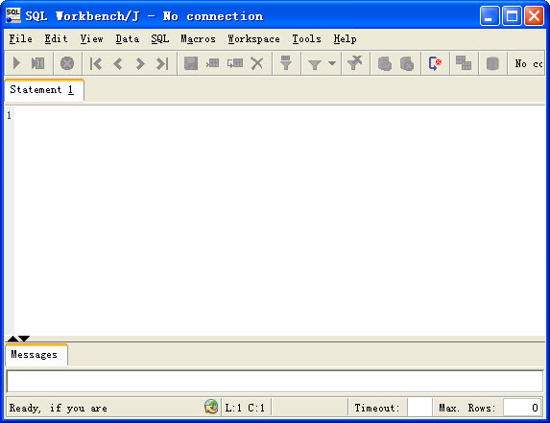Image resolution: width=550 pixels, height=423 pixels.
Task: Click the Save changes floppy icon
Action: pyautogui.click(x=191, y=63)
